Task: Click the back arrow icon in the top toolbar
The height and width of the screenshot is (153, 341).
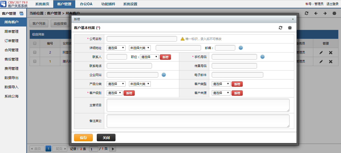Action: click(x=316, y=13)
